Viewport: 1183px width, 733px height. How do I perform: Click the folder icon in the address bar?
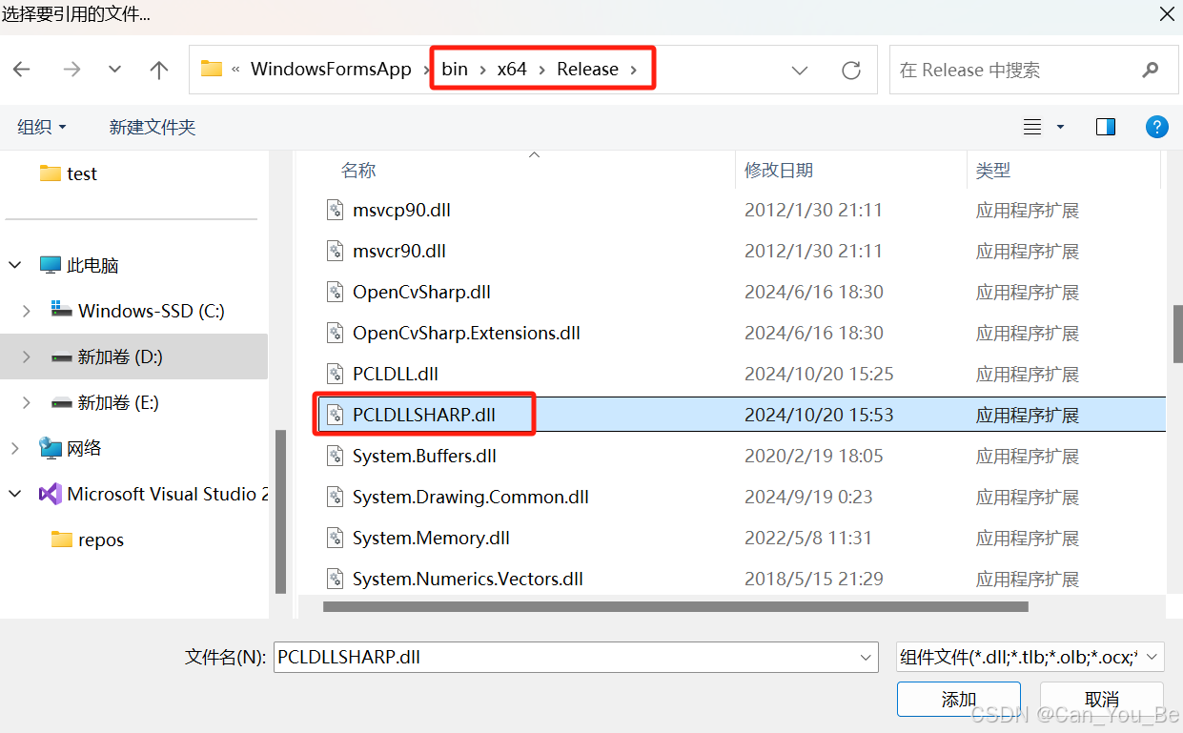[x=211, y=68]
